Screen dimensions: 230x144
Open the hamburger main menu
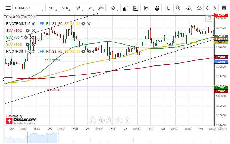8,8
